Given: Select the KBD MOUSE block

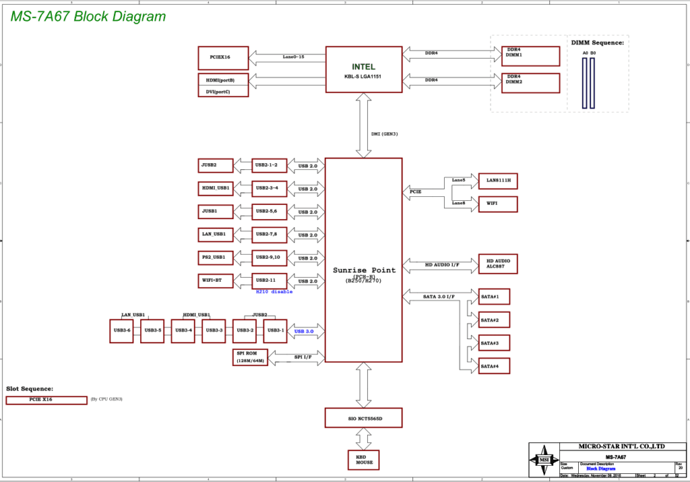Looking at the screenshot, I should pos(363,460).
